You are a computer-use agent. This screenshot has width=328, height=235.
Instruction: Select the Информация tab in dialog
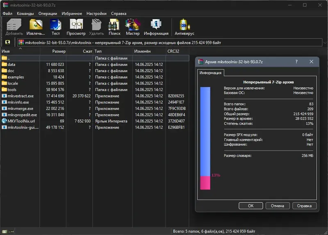[x=210, y=73]
